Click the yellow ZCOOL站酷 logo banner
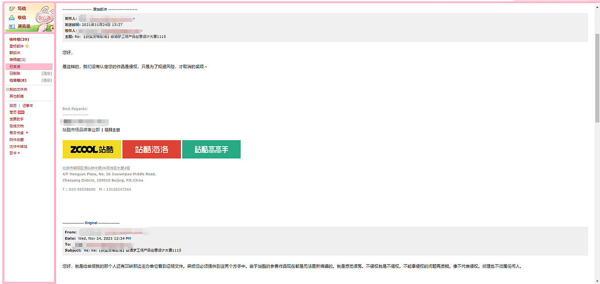The height and width of the screenshot is (284, 600). tap(92, 149)
